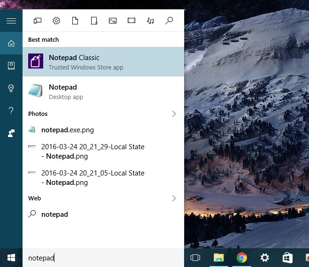The height and width of the screenshot is (267, 309).
Task: Expand the Web results chevron
Action: (174, 198)
